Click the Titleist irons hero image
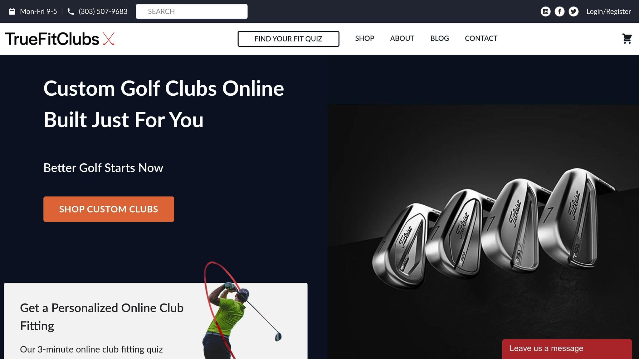639x359 pixels. click(483, 232)
